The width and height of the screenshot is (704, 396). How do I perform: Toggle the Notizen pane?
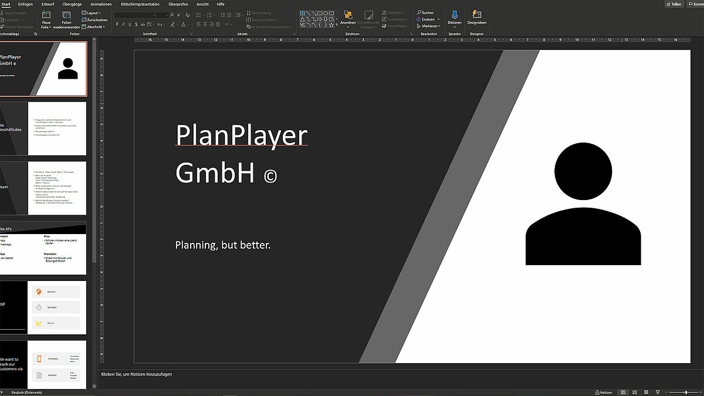pyautogui.click(x=604, y=392)
